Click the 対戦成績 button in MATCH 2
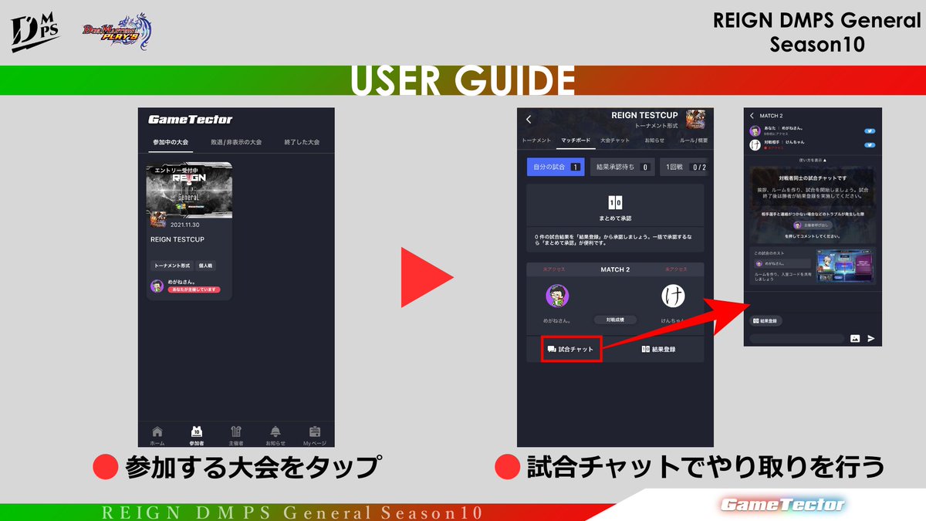This screenshot has height=521, width=926. click(x=615, y=319)
